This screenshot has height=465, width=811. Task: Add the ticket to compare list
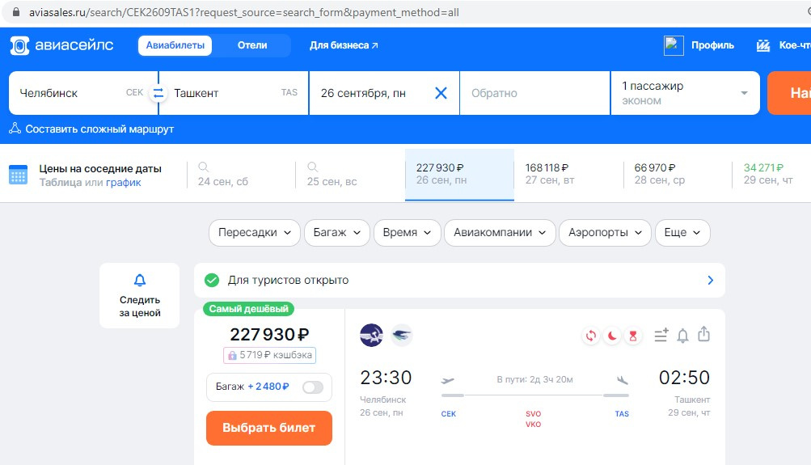point(661,335)
